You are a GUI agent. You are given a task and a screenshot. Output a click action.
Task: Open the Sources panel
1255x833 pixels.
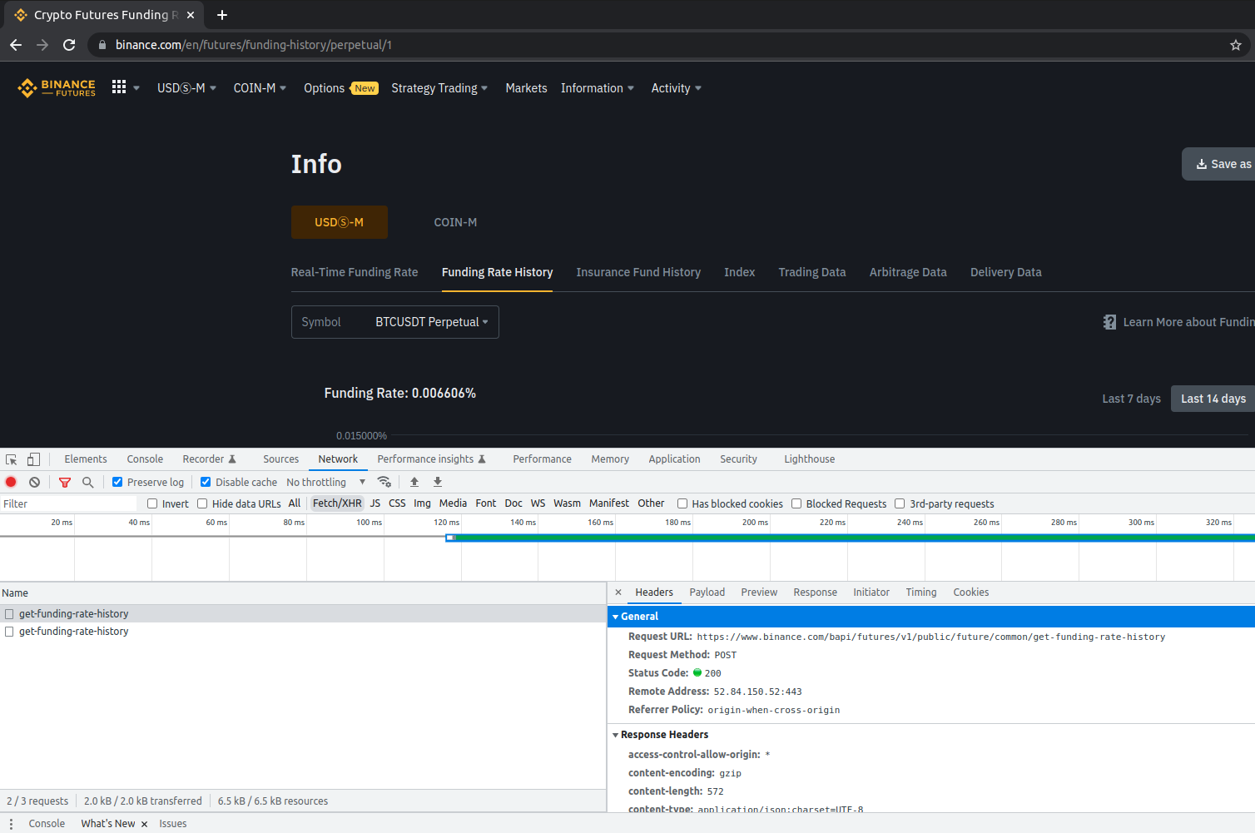point(280,459)
